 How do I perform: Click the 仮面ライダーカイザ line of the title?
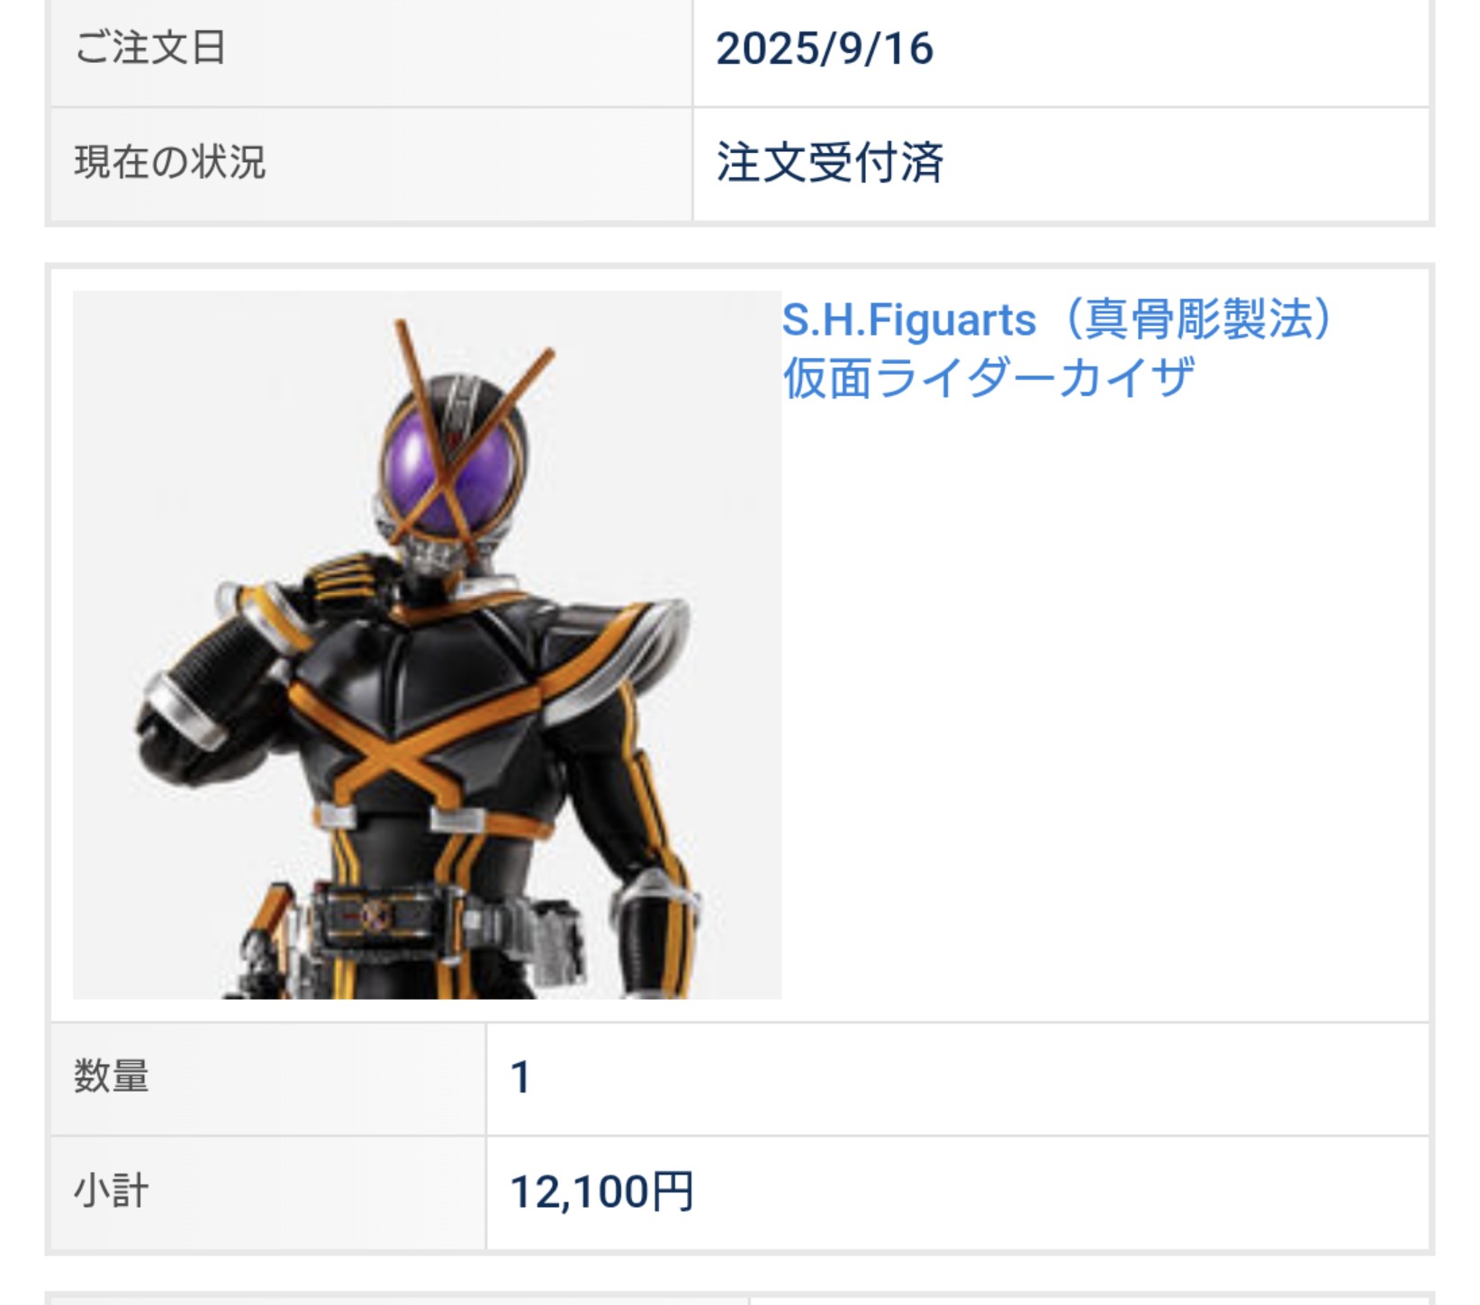pyautogui.click(x=988, y=377)
